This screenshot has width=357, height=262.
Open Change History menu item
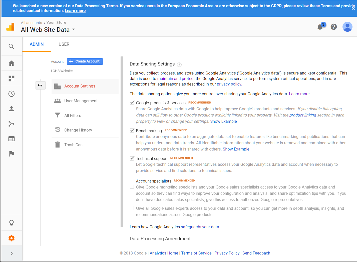(x=85, y=130)
